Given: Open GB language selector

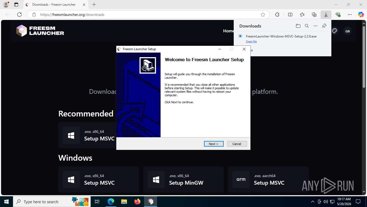Looking at the screenshot, I should coord(348,31).
